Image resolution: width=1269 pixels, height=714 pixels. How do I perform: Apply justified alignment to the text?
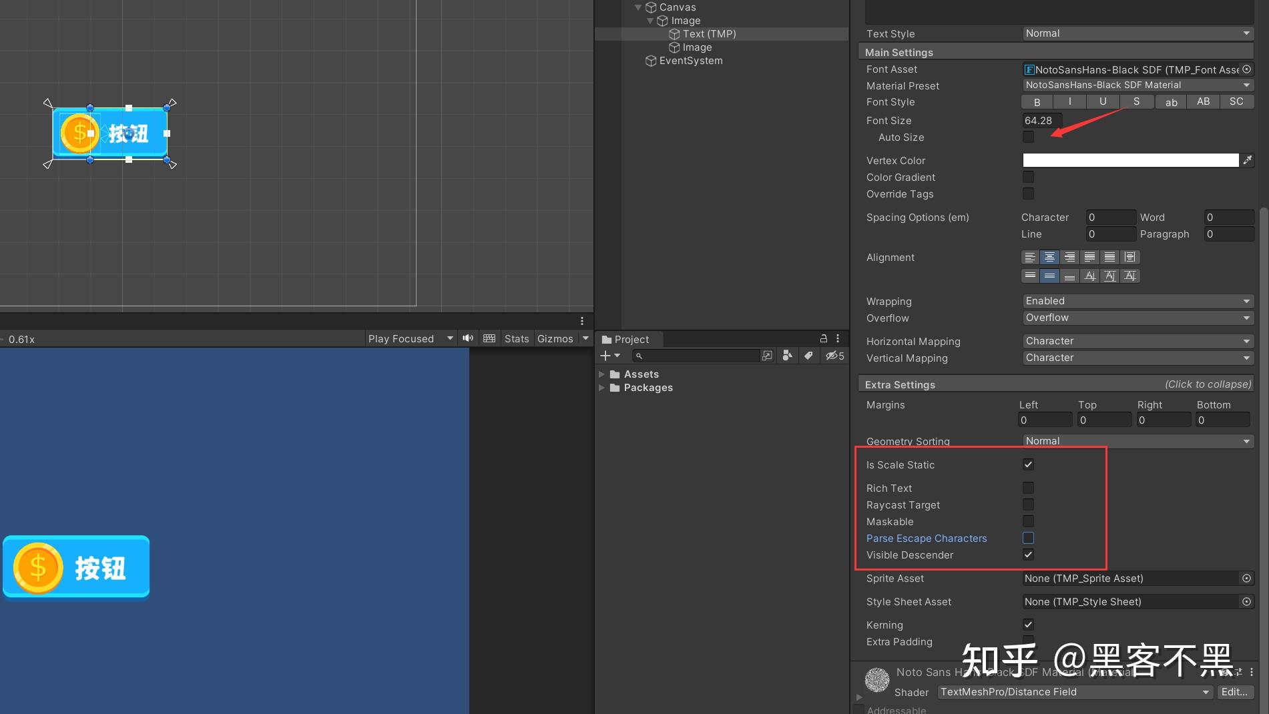pyautogui.click(x=1089, y=257)
